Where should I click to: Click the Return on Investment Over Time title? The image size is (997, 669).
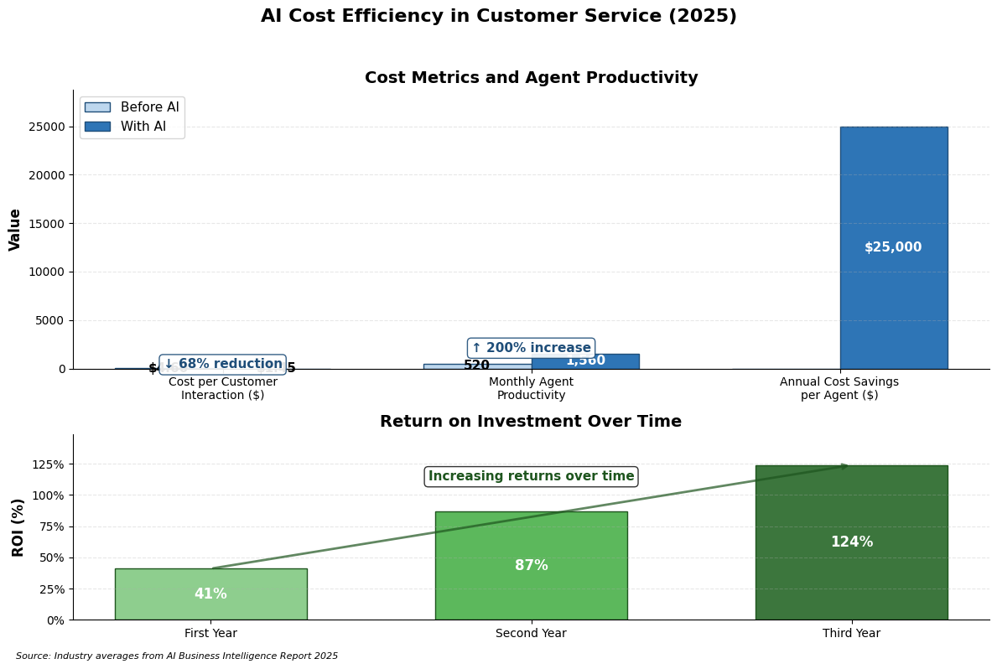[x=531, y=422]
